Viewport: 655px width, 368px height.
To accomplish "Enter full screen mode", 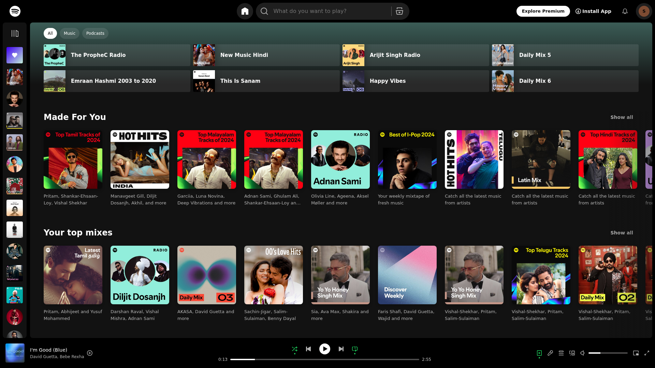I will [647, 353].
